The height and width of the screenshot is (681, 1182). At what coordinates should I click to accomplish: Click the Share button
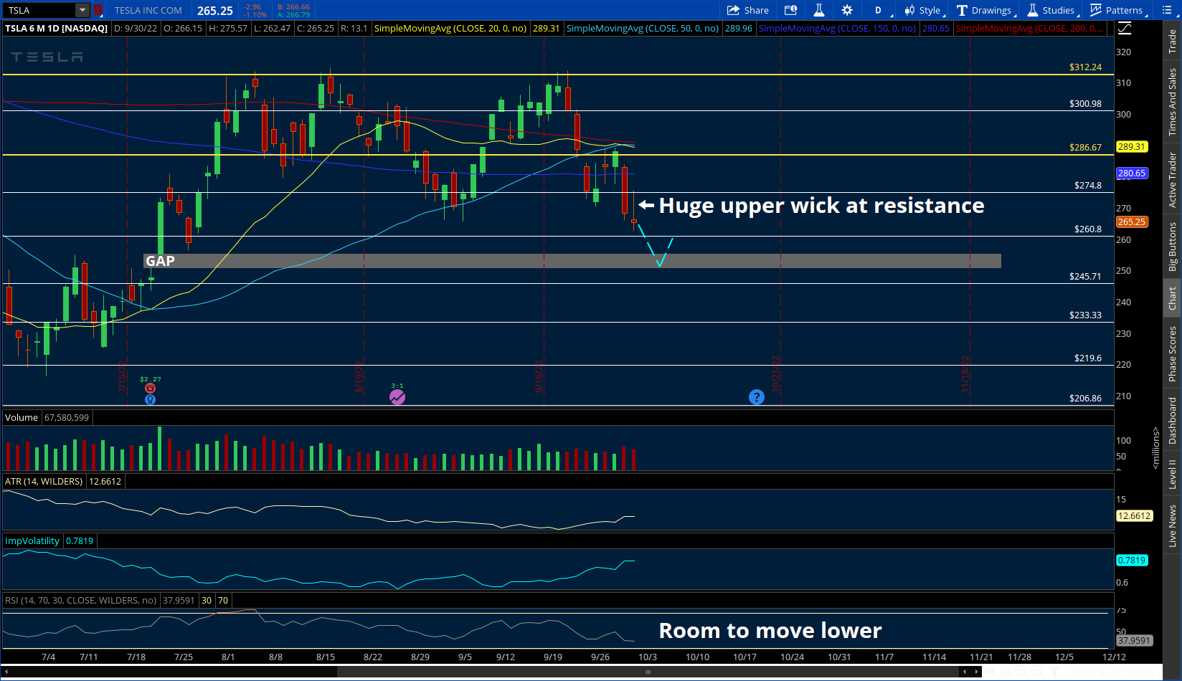(748, 10)
